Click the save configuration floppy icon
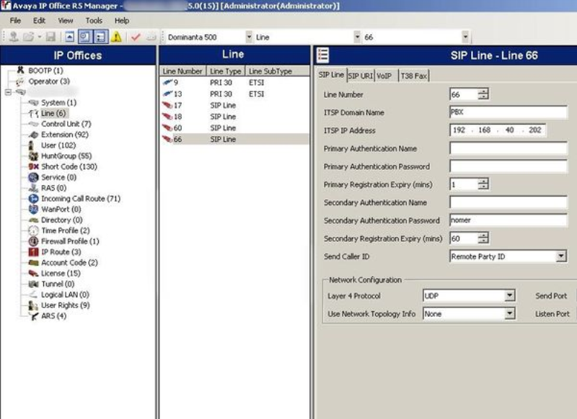Image resolution: width=577 pixels, height=419 pixels. click(x=50, y=37)
